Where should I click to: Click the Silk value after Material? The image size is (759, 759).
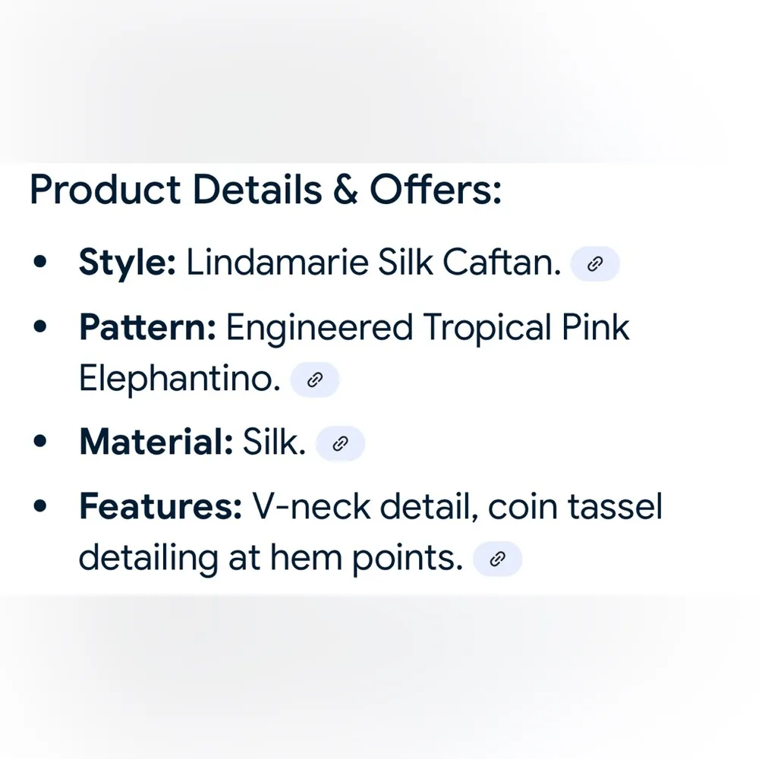coord(273,443)
